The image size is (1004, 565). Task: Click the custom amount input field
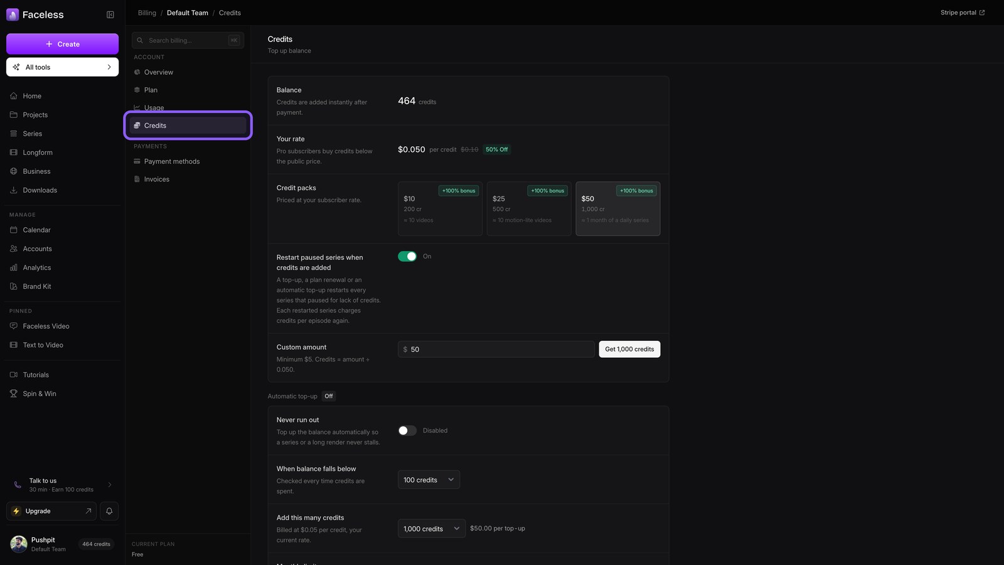(x=496, y=349)
